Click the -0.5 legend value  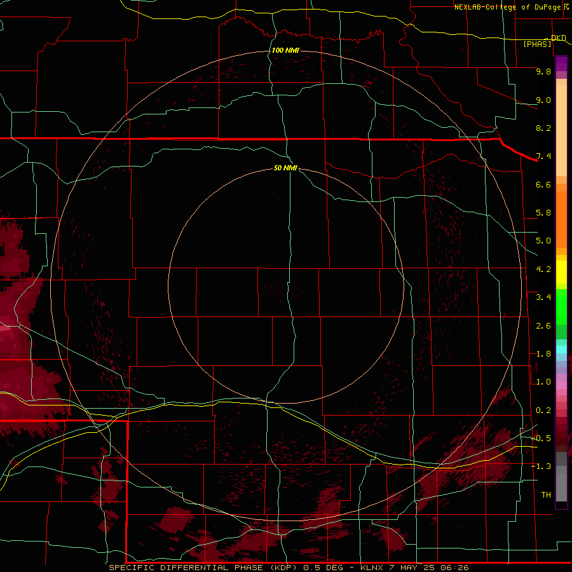point(541,439)
